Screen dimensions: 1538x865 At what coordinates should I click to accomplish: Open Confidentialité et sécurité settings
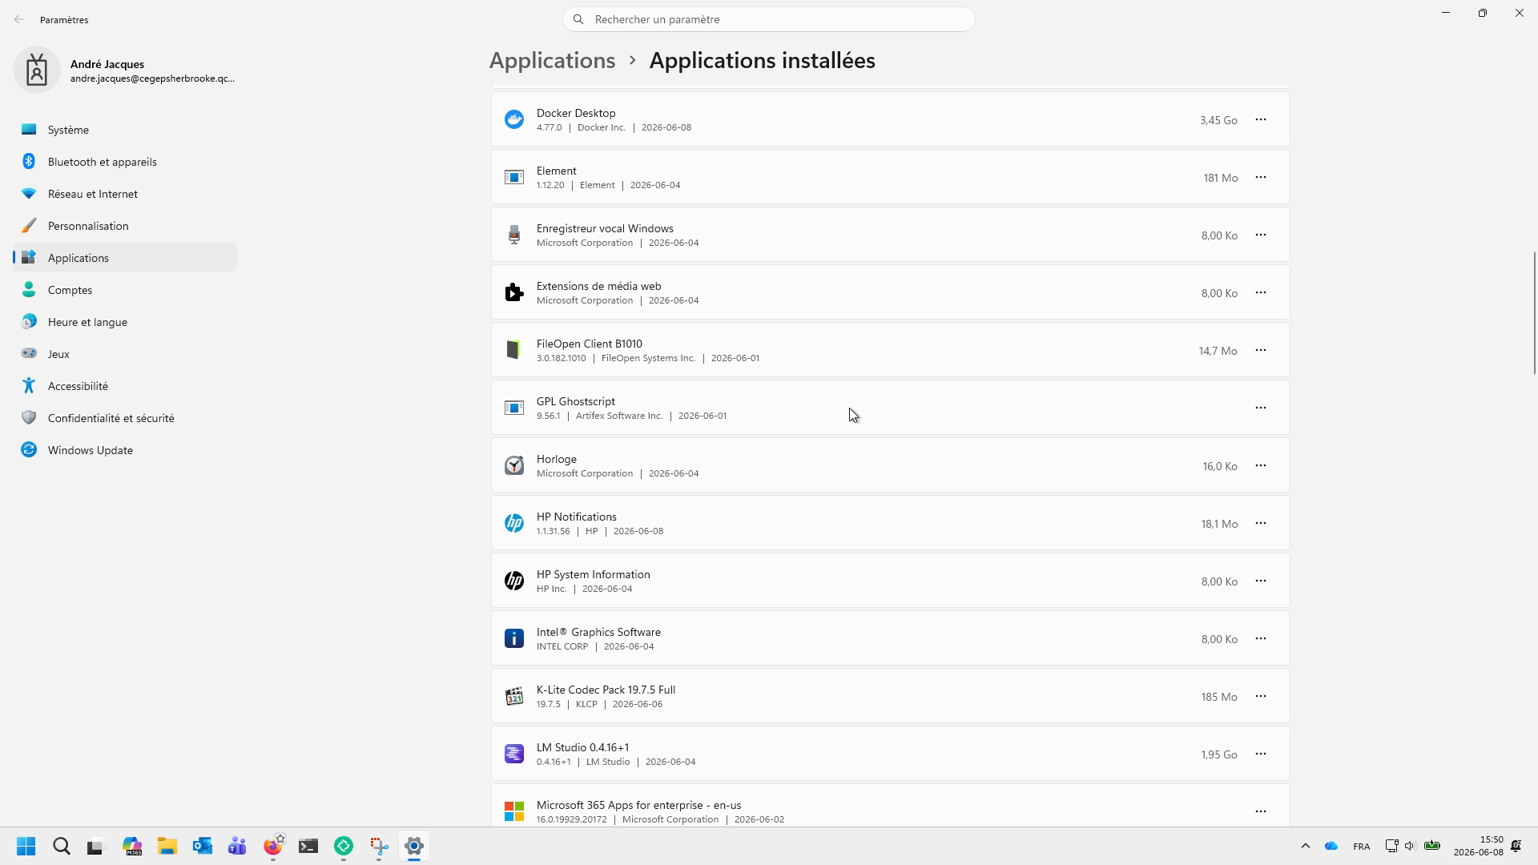[125, 418]
